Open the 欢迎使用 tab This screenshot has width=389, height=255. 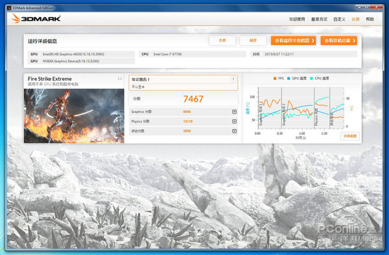click(x=297, y=19)
